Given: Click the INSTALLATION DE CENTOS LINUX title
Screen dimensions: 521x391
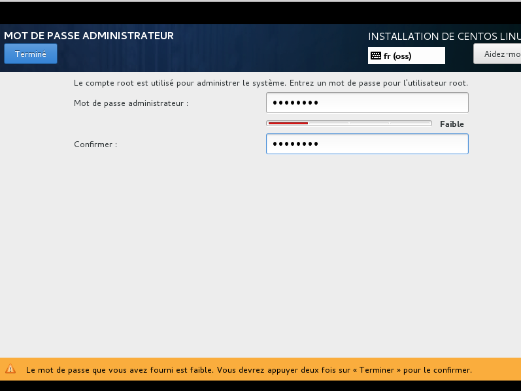Looking at the screenshot, I should click(x=444, y=37).
